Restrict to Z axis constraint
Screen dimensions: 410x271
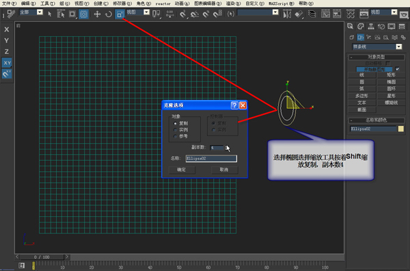(x=7, y=51)
